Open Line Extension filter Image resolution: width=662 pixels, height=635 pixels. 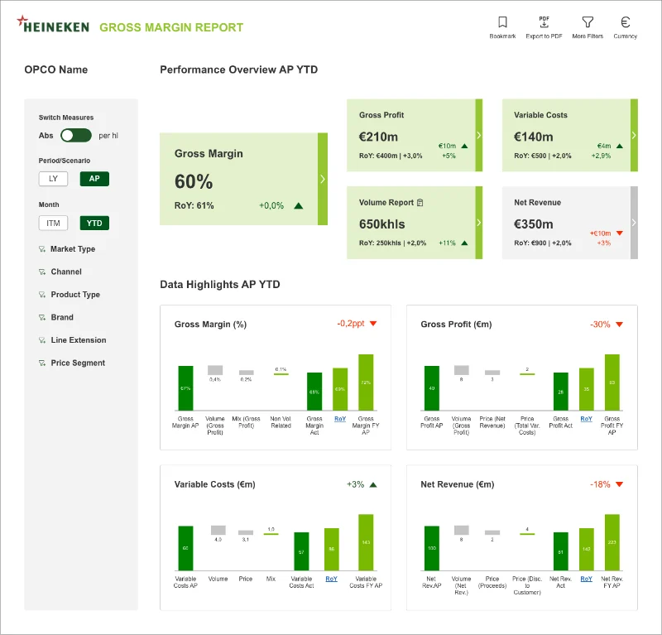click(x=79, y=340)
